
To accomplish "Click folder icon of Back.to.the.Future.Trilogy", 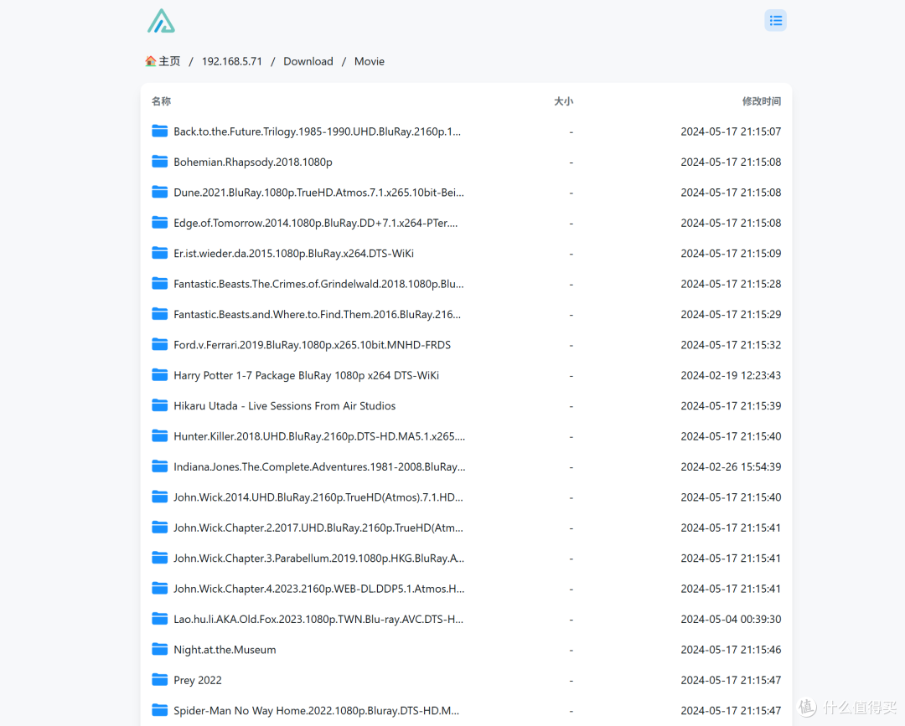I will click(159, 131).
